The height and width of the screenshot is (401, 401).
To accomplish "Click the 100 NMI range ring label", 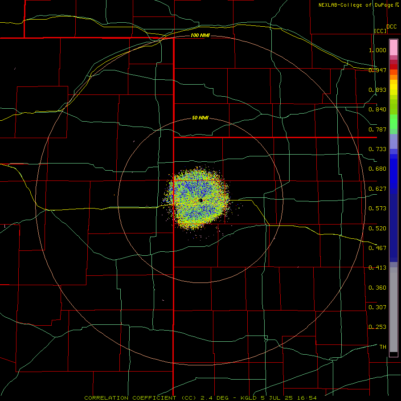I will (200, 35).
